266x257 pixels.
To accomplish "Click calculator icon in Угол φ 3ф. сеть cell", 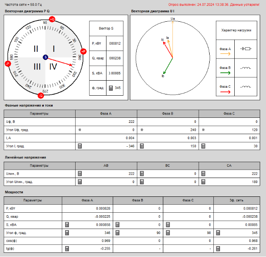I will (218, 233).
